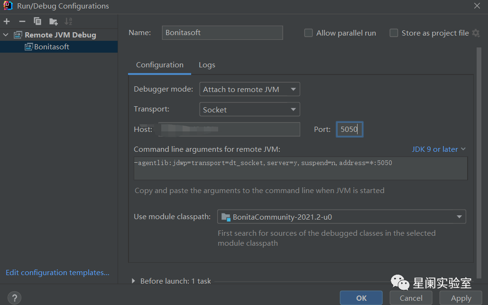Remove the selected configuration with the minus icon
The image size is (488, 305).
pos(22,21)
